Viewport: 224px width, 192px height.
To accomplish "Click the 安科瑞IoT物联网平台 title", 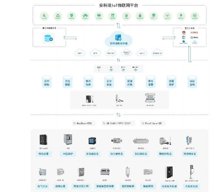I will pyautogui.click(x=118, y=6).
